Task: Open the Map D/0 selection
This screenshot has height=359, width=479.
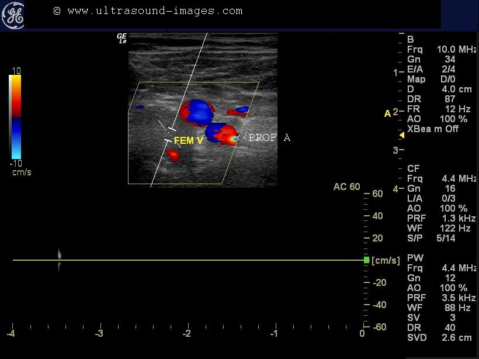Action: click(x=431, y=79)
